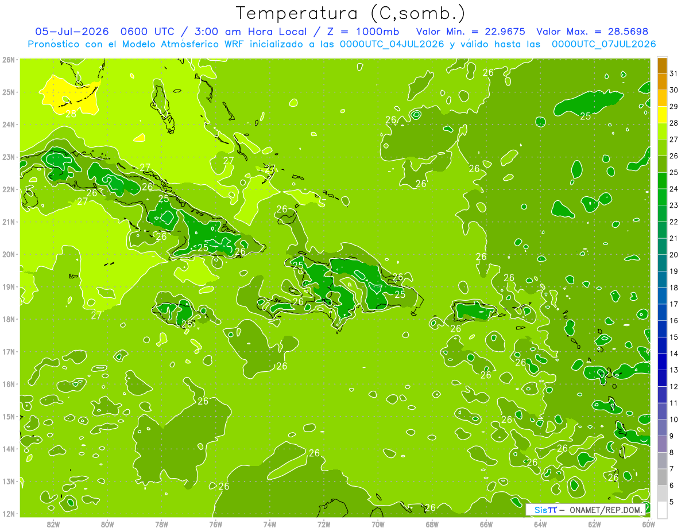The height and width of the screenshot is (532, 689).
Task: Click the "68W" longitude axis label
Action: point(432,524)
